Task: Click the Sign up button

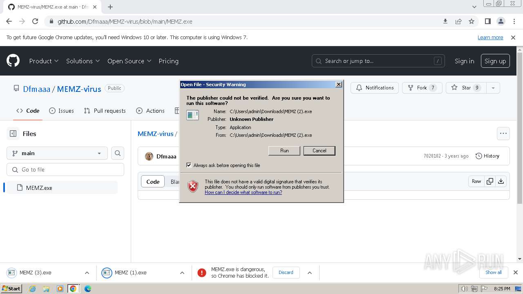Action: [x=495, y=61]
